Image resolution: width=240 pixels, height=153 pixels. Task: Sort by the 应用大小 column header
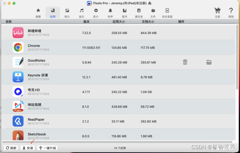tap(119, 21)
